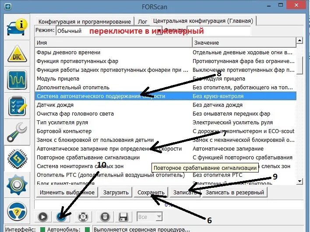Viewport: 310px width, 232px height.
Task: Select row Отопитель РТС
Action: coord(166,175)
